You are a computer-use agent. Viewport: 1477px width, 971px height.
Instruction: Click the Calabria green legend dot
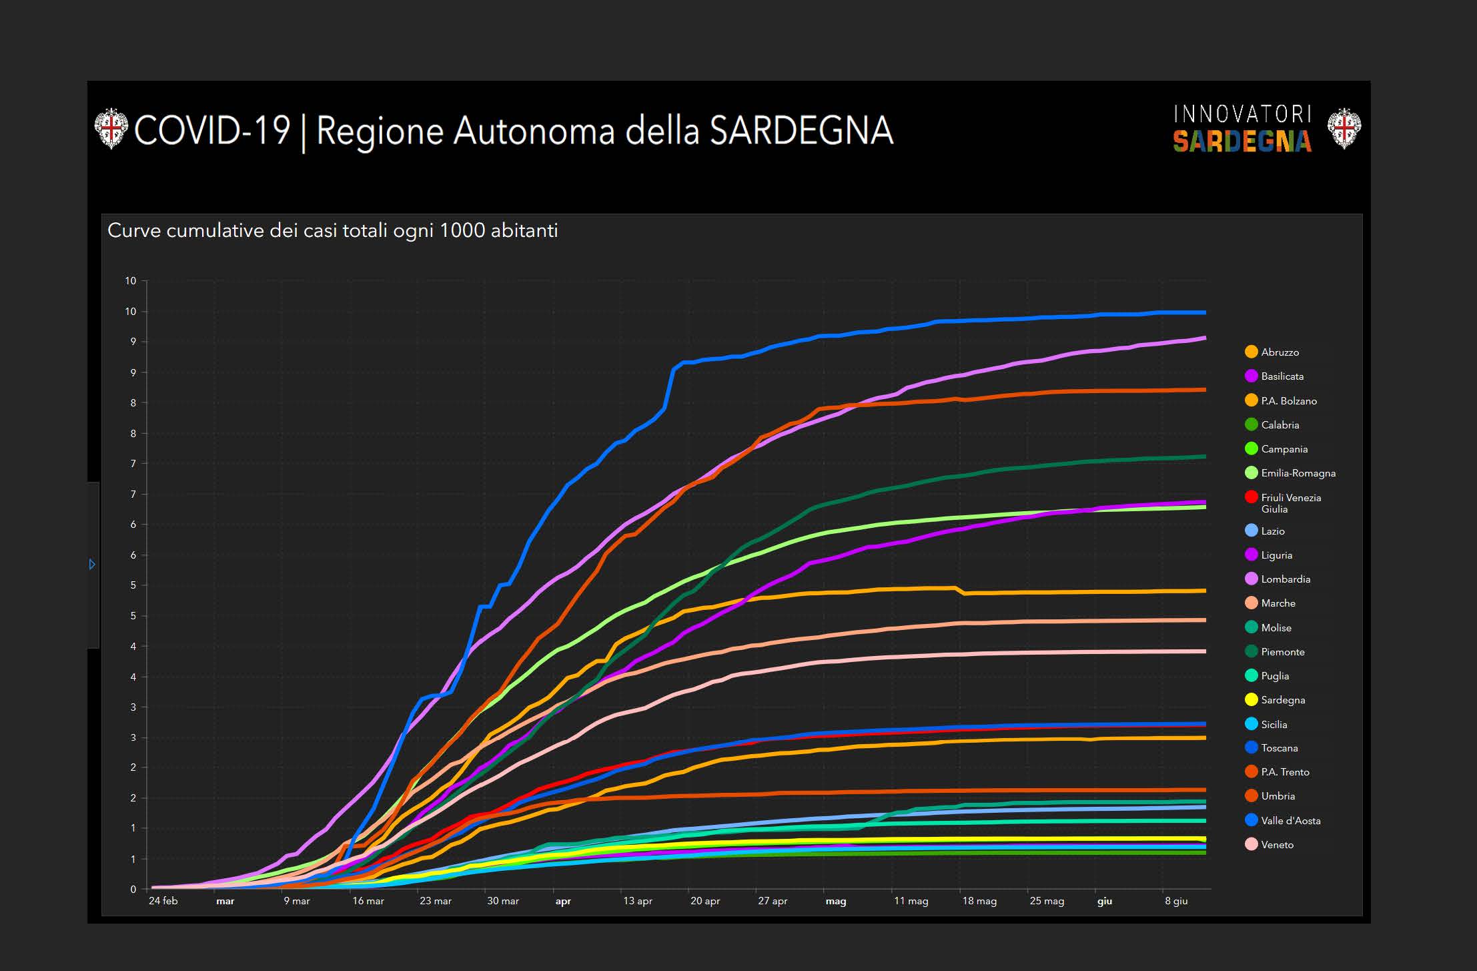coord(1252,424)
